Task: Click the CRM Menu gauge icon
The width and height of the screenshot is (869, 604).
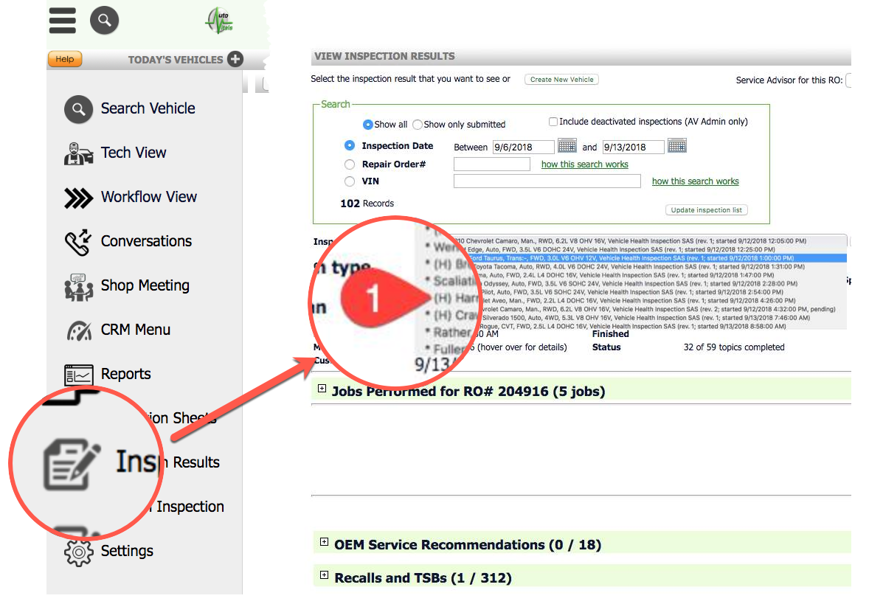Action: click(x=79, y=331)
